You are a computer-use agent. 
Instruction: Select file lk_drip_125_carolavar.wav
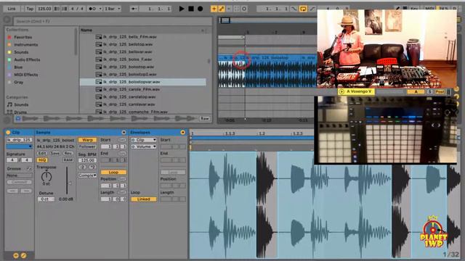pos(129,104)
